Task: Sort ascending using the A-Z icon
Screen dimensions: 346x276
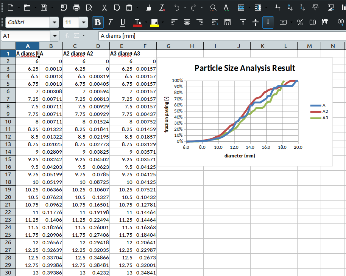Action: coord(290,8)
